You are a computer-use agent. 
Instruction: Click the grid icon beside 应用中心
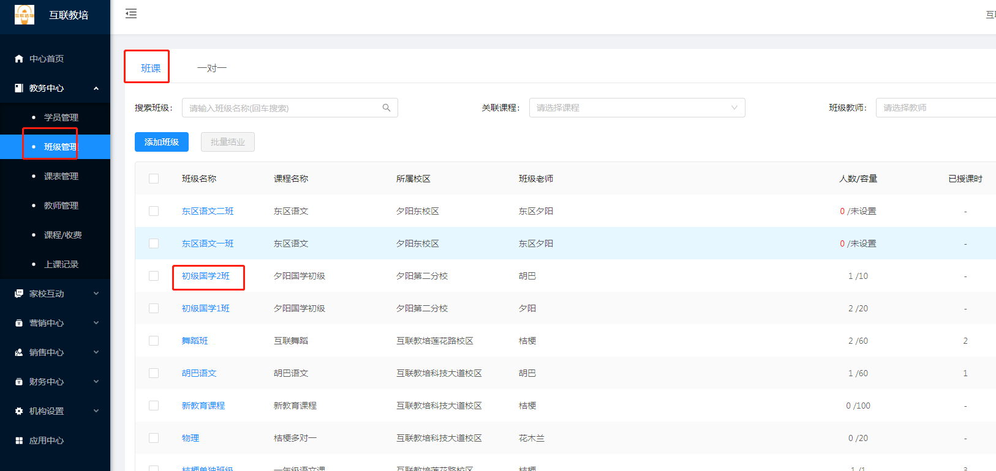(x=19, y=440)
